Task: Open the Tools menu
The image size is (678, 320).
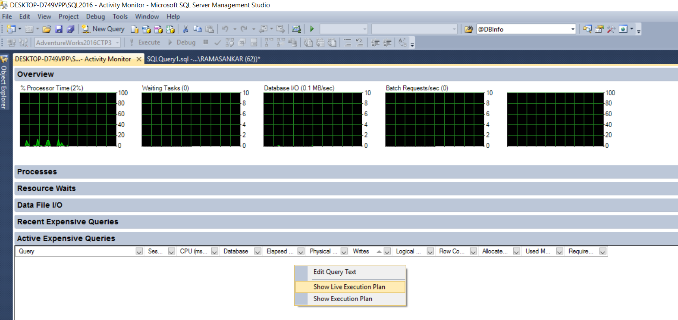Action: coord(120,16)
